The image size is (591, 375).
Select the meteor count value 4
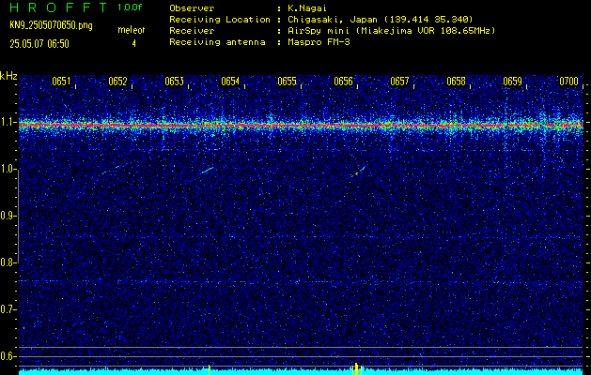click(x=133, y=44)
